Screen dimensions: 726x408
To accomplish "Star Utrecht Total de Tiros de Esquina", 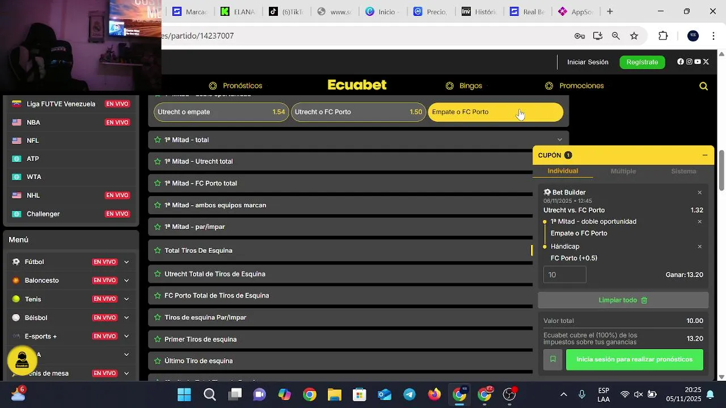I will click(x=158, y=274).
